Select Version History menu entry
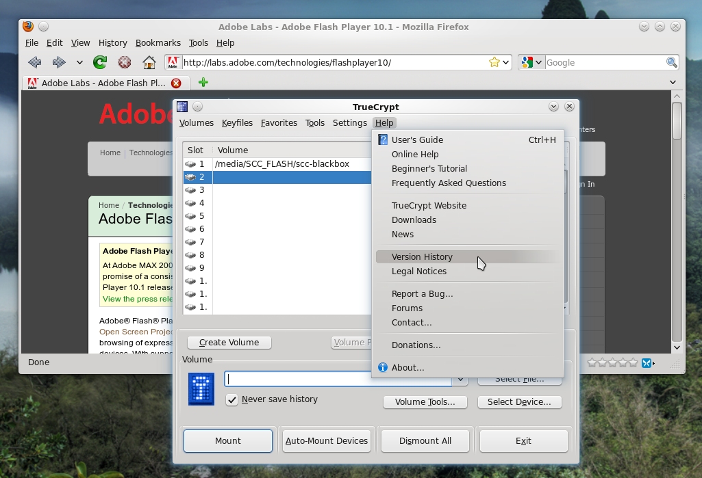Screen dimensions: 702x478 [x=468, y=257]
